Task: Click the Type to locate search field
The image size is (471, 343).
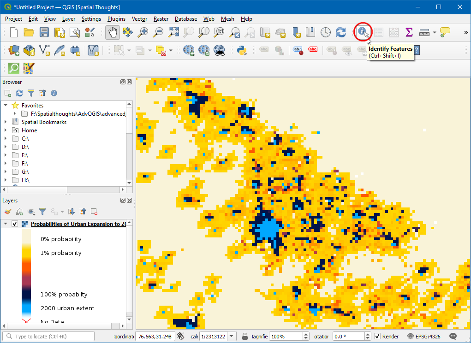Action: pyautogui.click(x=48, y=336)
